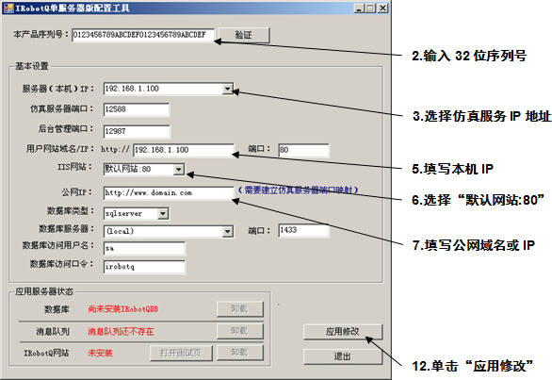Click the 公网IP field with www.domain.com

pos(169,192)
